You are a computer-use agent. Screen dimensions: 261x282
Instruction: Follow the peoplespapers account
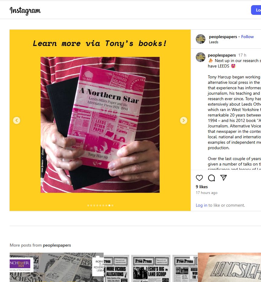pos(247,37)
